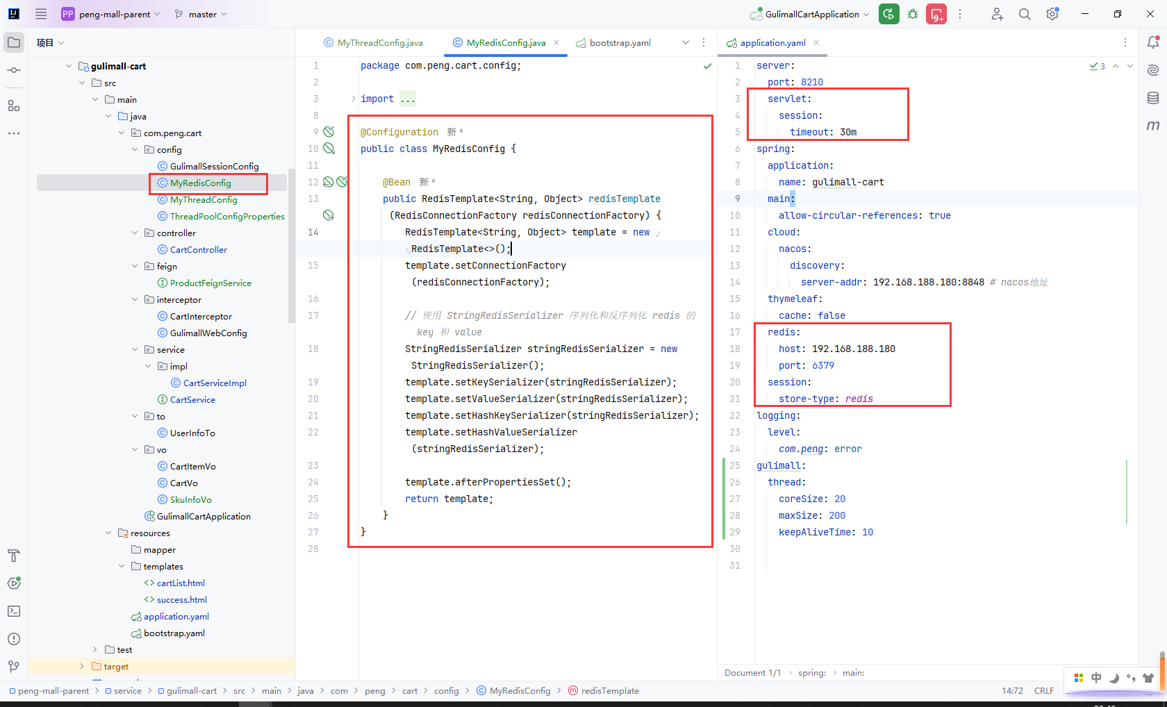
Task: Open the Services tool window
Action: click(x=14, y=583)
